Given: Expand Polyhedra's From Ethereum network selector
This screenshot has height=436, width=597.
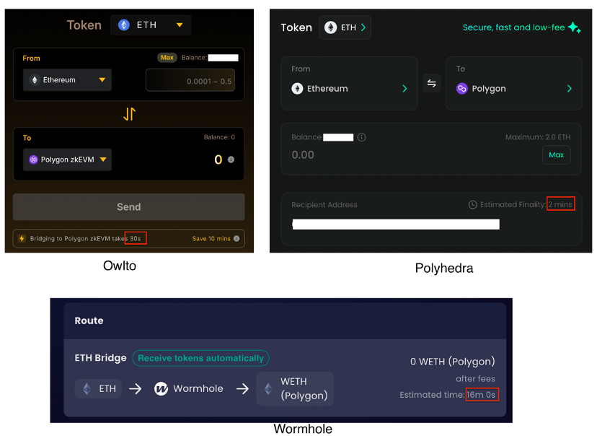Looking at the screenshot, I should click(349, 89).
